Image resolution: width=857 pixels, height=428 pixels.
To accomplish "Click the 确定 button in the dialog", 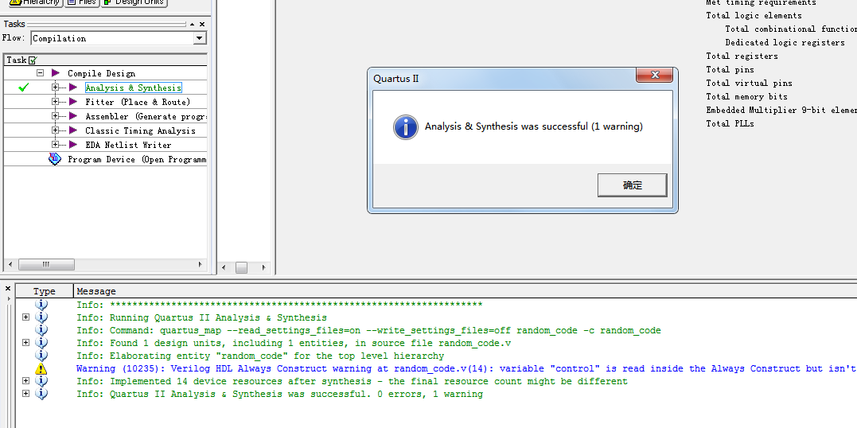I will (632, 185).
